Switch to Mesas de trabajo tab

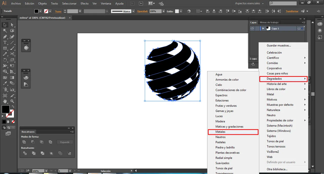tap(269, 23)
